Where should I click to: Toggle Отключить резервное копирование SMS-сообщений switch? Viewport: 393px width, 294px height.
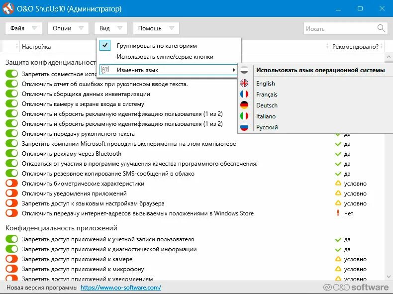click(x=12, y=173)
